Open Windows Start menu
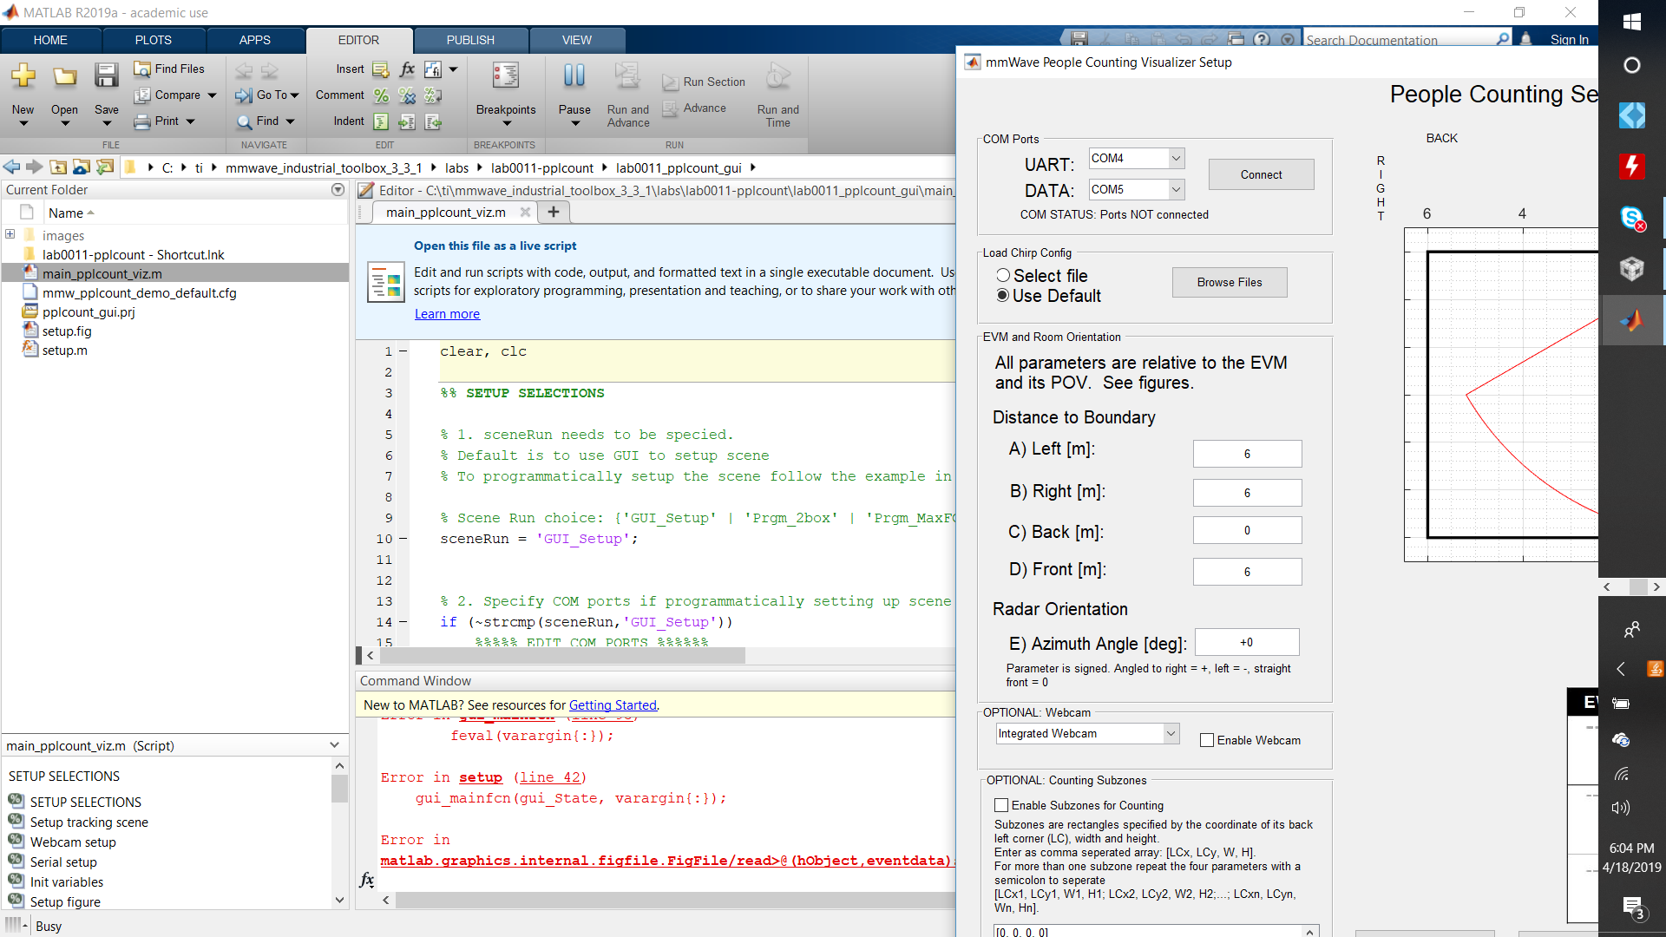The width and height of the screenshot is (1666, 937). click(1631, 22)
